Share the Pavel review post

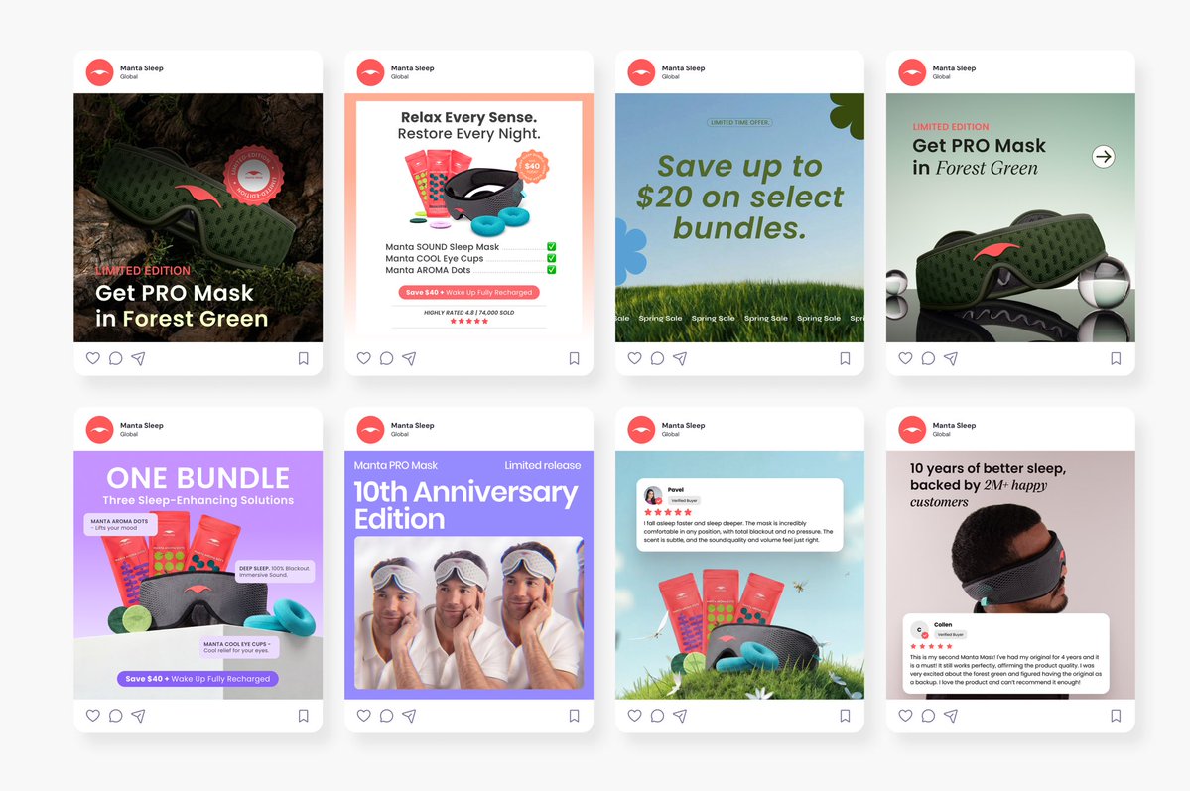680,716
